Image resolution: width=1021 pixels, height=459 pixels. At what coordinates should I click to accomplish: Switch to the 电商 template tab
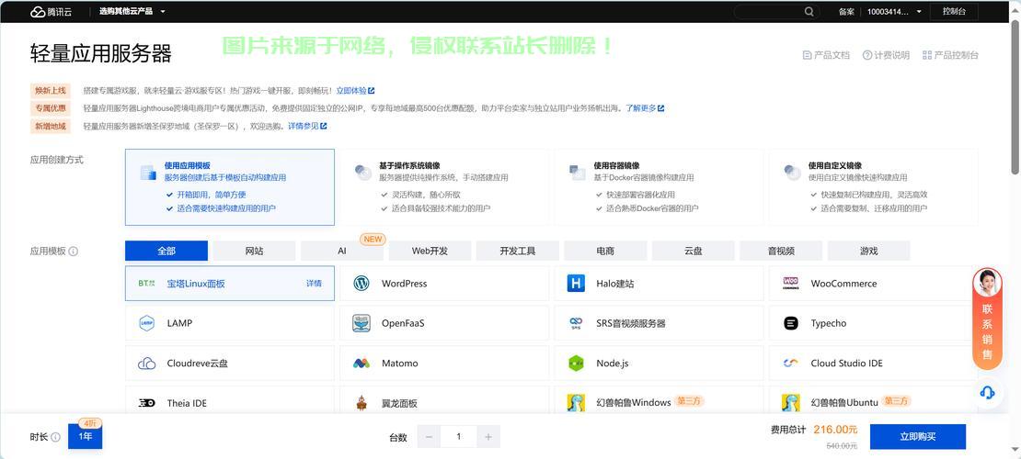[605, 251]
